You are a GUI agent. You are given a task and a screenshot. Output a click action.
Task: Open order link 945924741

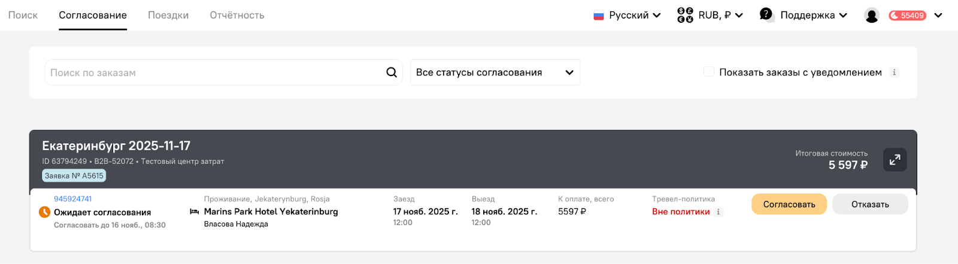pos(73,199)
